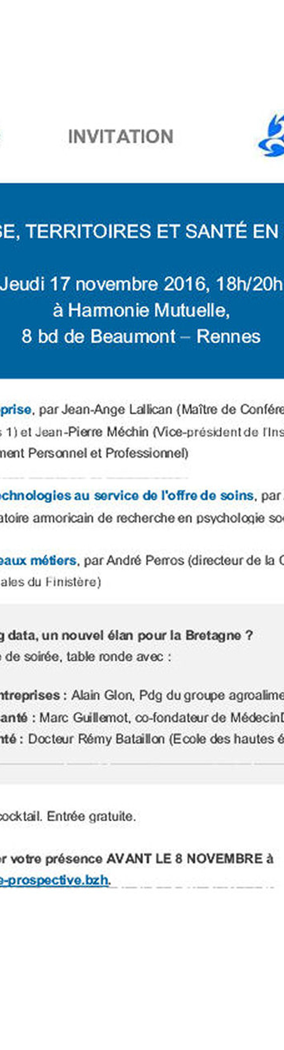Viewport: 284px width, 1050px height.
Task: Click the blue link ending in "prise"
Action: pos(16,410)
